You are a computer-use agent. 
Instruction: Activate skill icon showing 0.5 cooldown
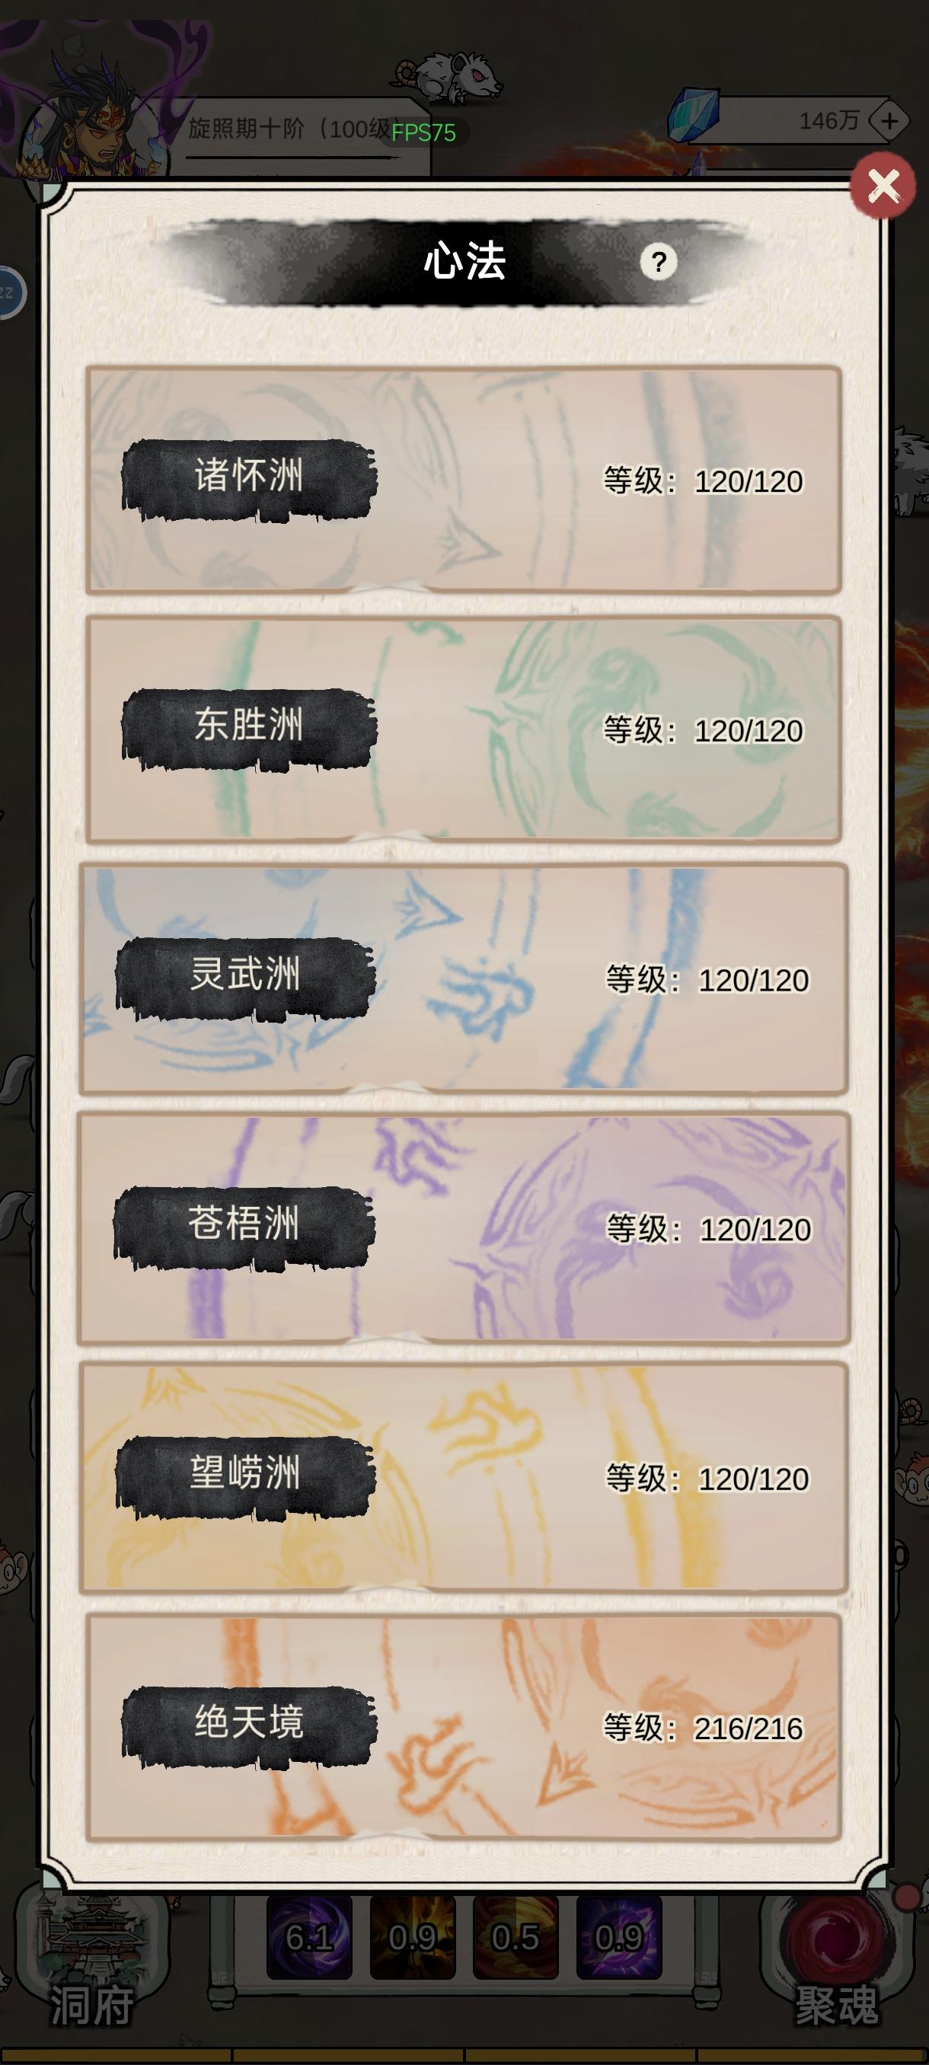(x=516, y=1938)
